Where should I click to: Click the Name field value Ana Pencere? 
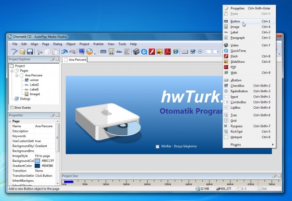pyautogui.click(x=44, y=126)
